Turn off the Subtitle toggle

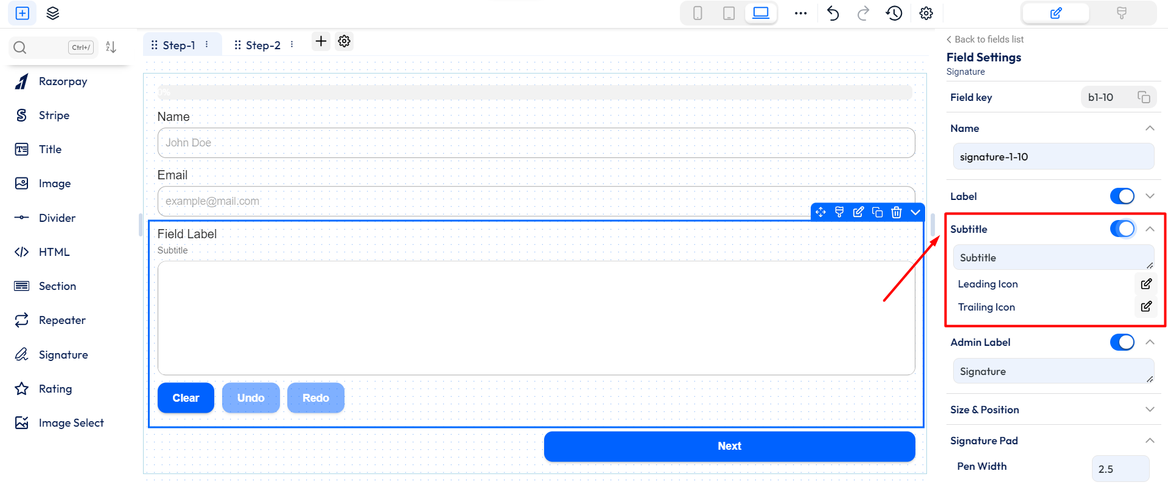[1122, 229]
